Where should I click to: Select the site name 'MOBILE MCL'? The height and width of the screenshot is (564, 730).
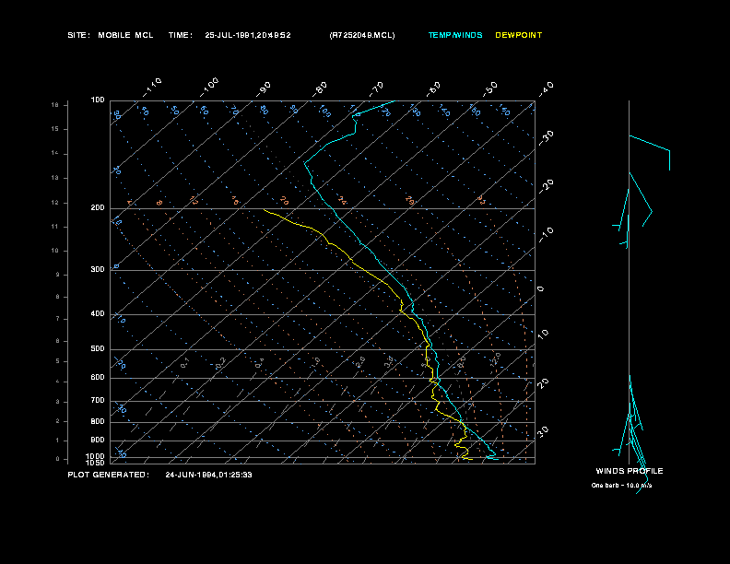pyautogui.click(x=125, y=35)
